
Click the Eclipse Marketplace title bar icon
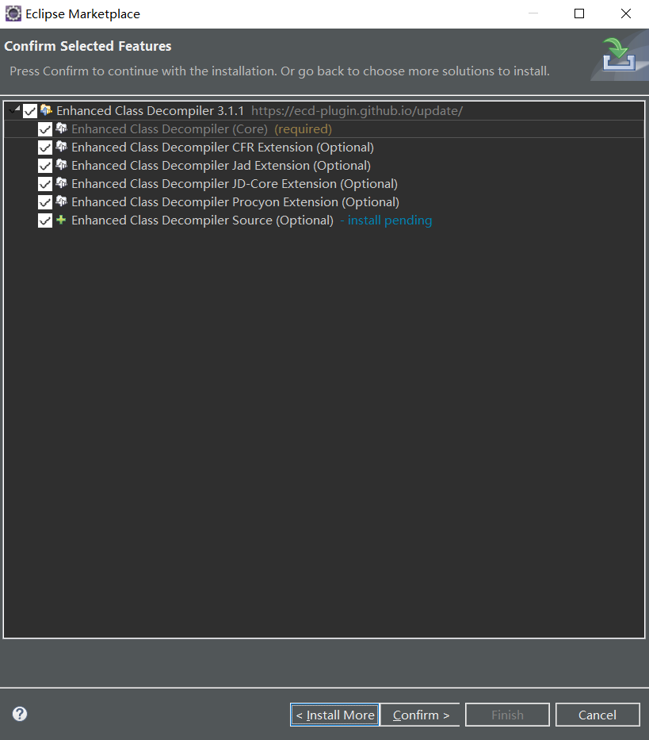click(13, 13)
